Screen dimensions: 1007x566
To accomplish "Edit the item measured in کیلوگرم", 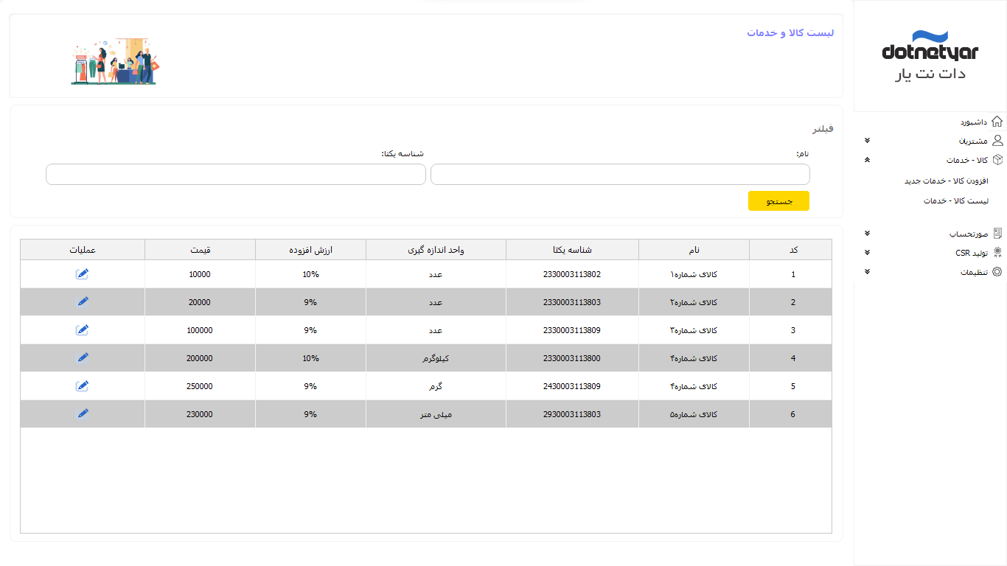I will coord(83,358).
